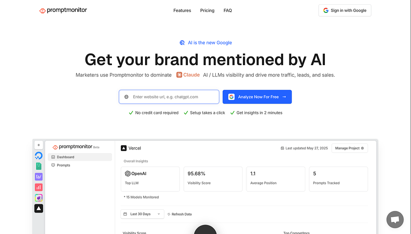Viewport: 411px width, 234px height.
Task: Click Sign in with Google
Action: pyautogui.click(x=345, y=11)
